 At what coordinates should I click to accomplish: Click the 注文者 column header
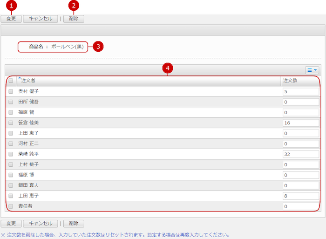28,81
